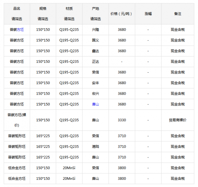
Task: Click Q195-Q235 in the 宏兴 row
Action: (x=69, y=94)
